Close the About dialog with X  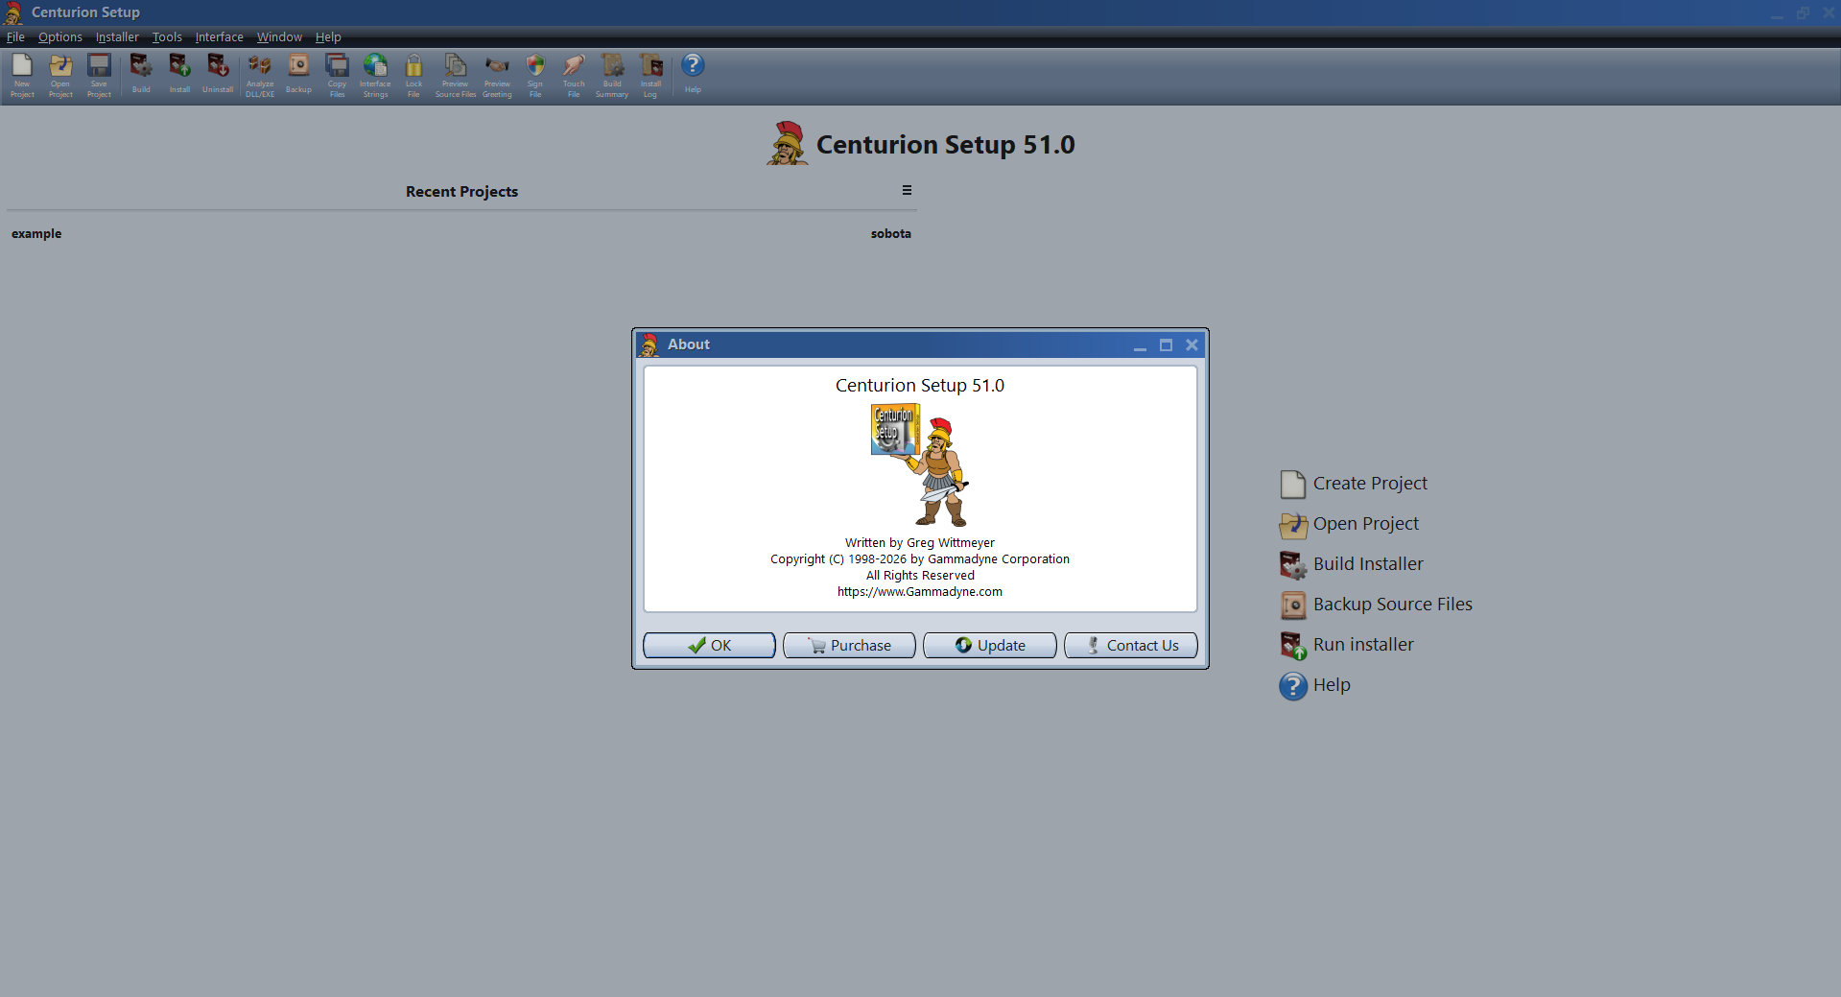[x=1192, y=344]
